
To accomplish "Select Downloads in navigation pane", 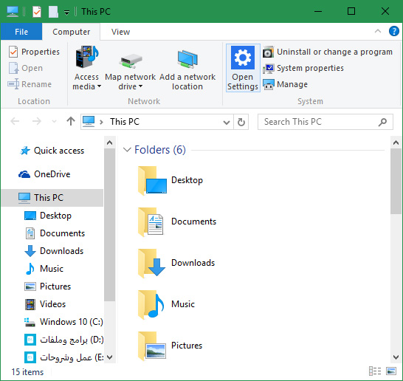I will point(54,251).
